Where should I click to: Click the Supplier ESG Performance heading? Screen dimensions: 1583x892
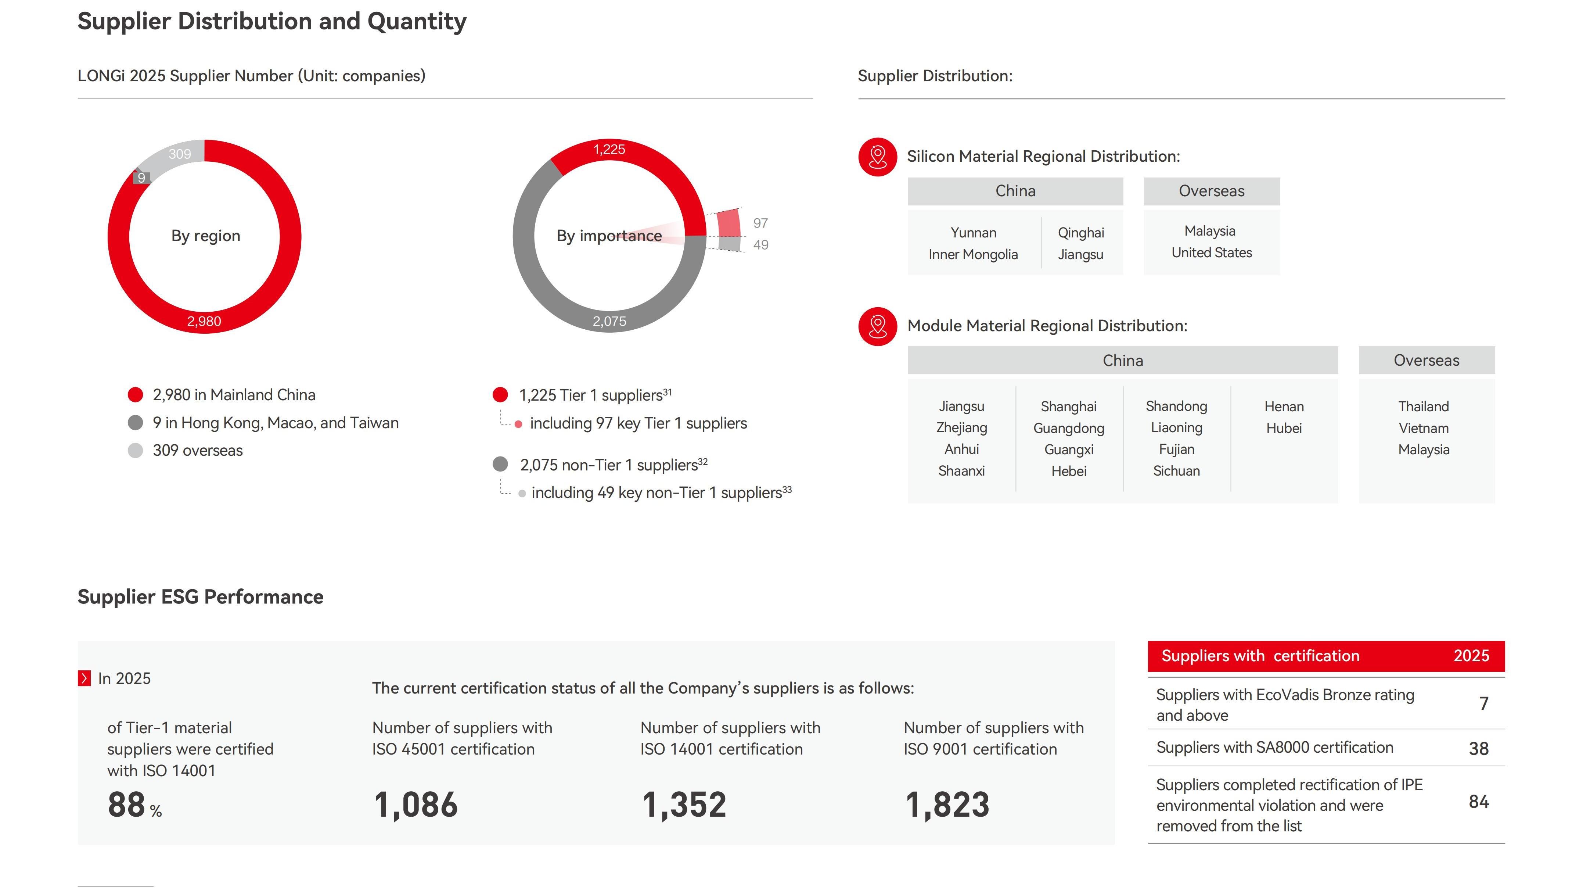(200, 597)
